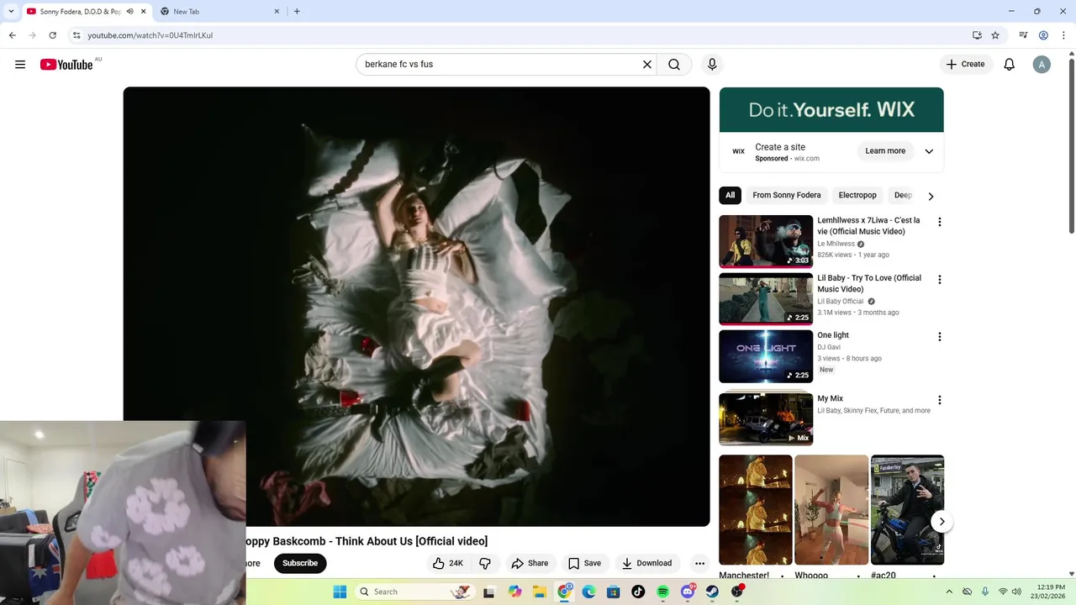Image resolution: width=1076 pixels, height=605 pixels.
Task: Open File Explorer from taskbar
Action: tap(540, 592)
